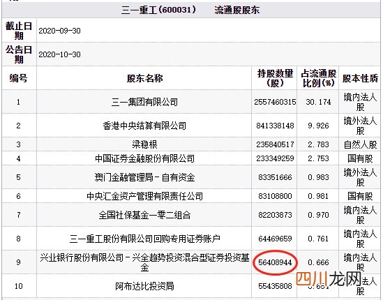Click the 股本性质 column header
The image size is (383, 300).
[360, 78]
